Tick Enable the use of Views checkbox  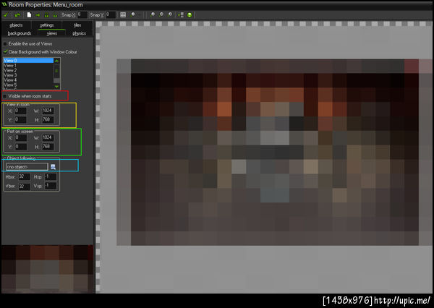coord(5,43)
